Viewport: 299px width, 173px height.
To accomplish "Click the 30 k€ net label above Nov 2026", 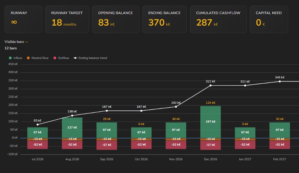I will 176,119.
